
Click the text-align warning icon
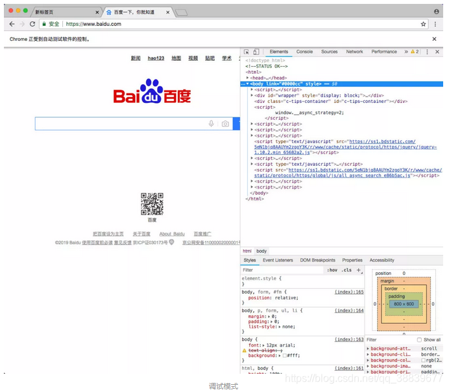[244, 350]
